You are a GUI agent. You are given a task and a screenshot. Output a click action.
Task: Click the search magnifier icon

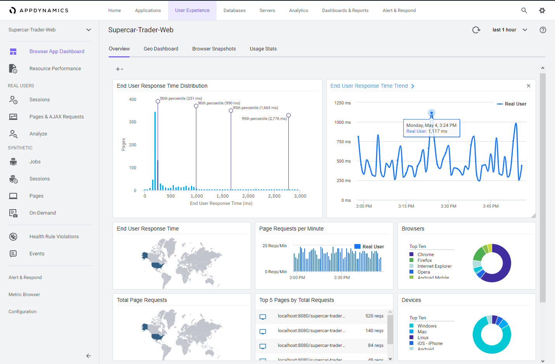point(524,10)
